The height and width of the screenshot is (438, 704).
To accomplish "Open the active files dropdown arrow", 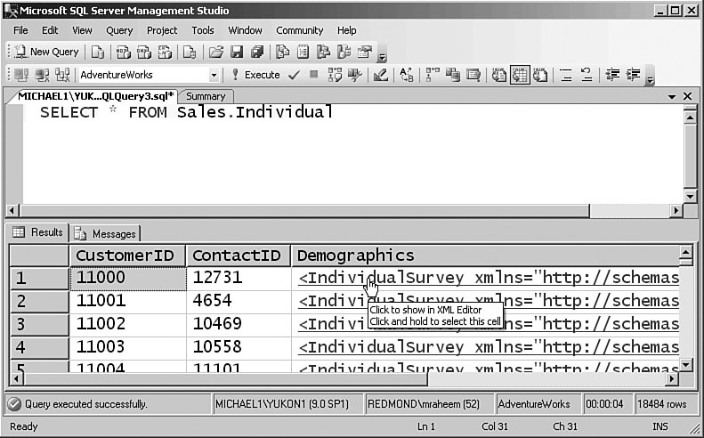I will pos(672,96).
